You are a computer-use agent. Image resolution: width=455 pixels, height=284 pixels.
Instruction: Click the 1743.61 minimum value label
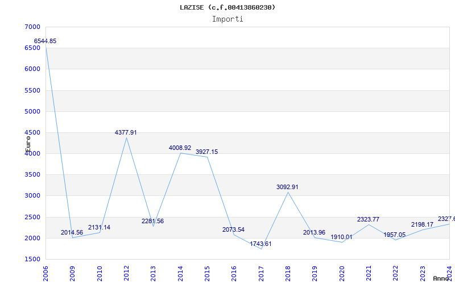(x=260, y=244)
